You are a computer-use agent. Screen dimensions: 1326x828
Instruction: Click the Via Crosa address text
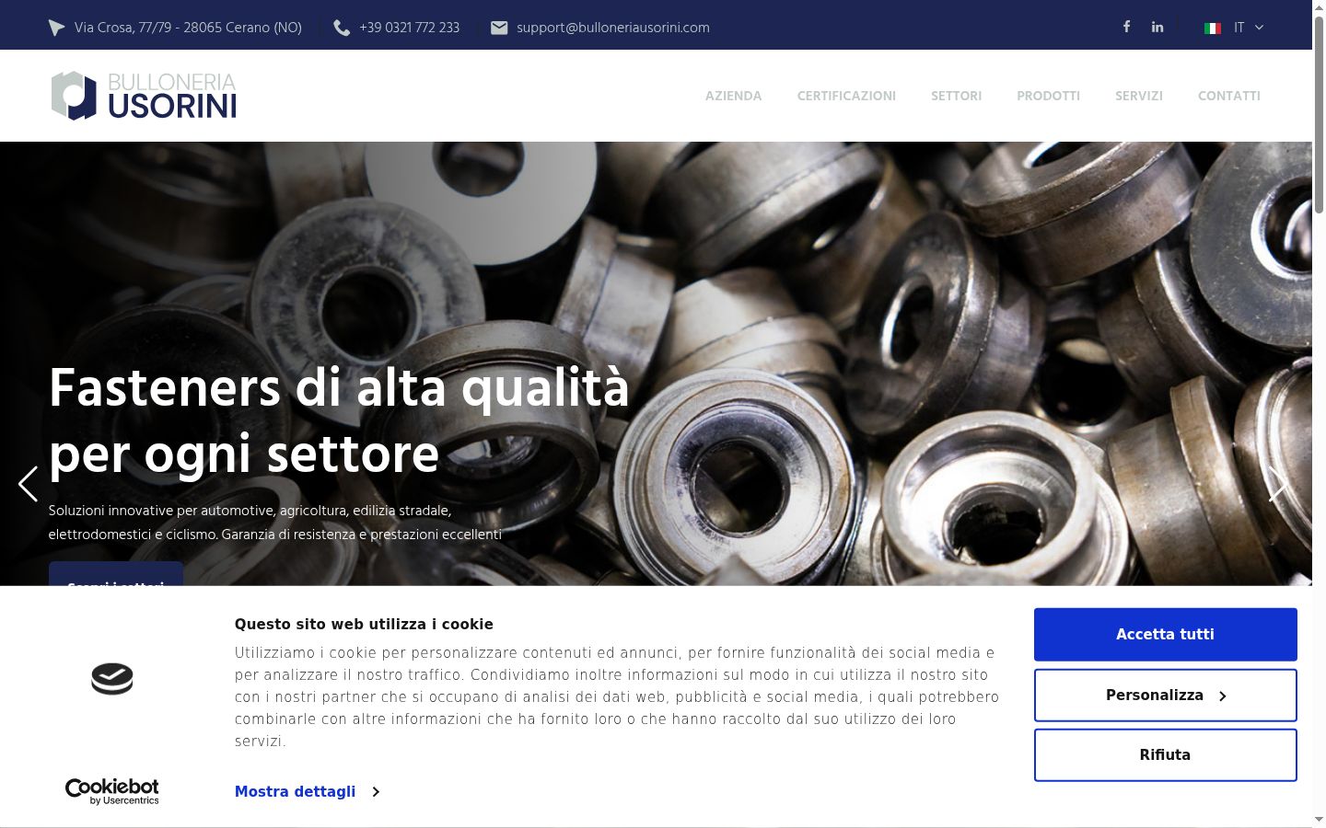pos(188,28)
